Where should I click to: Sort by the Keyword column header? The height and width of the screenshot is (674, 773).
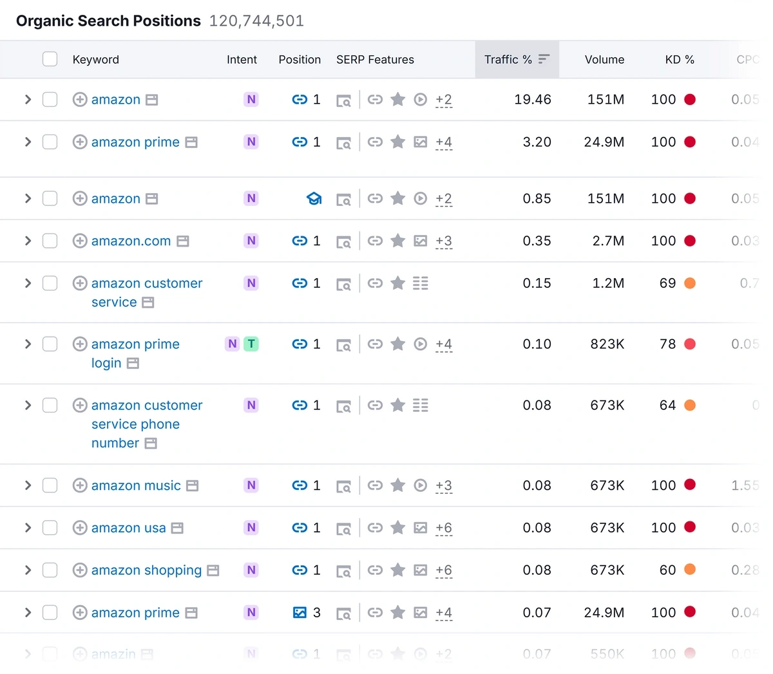click(96, 60)
